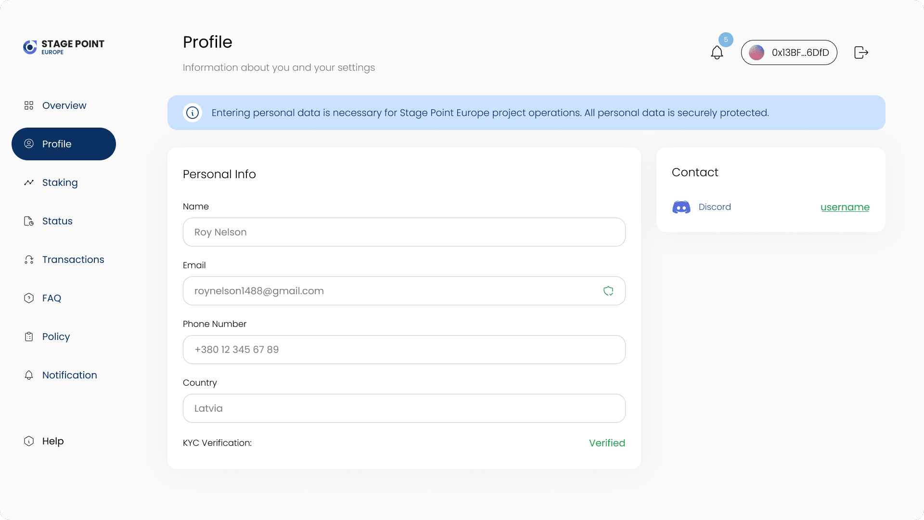Click the Discord username link

click(x=845, y=207)
